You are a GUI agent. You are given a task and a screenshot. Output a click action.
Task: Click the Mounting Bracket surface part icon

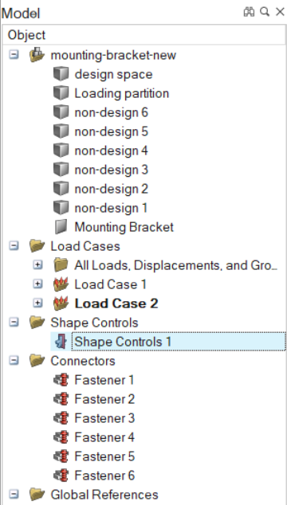pos(61,227)
